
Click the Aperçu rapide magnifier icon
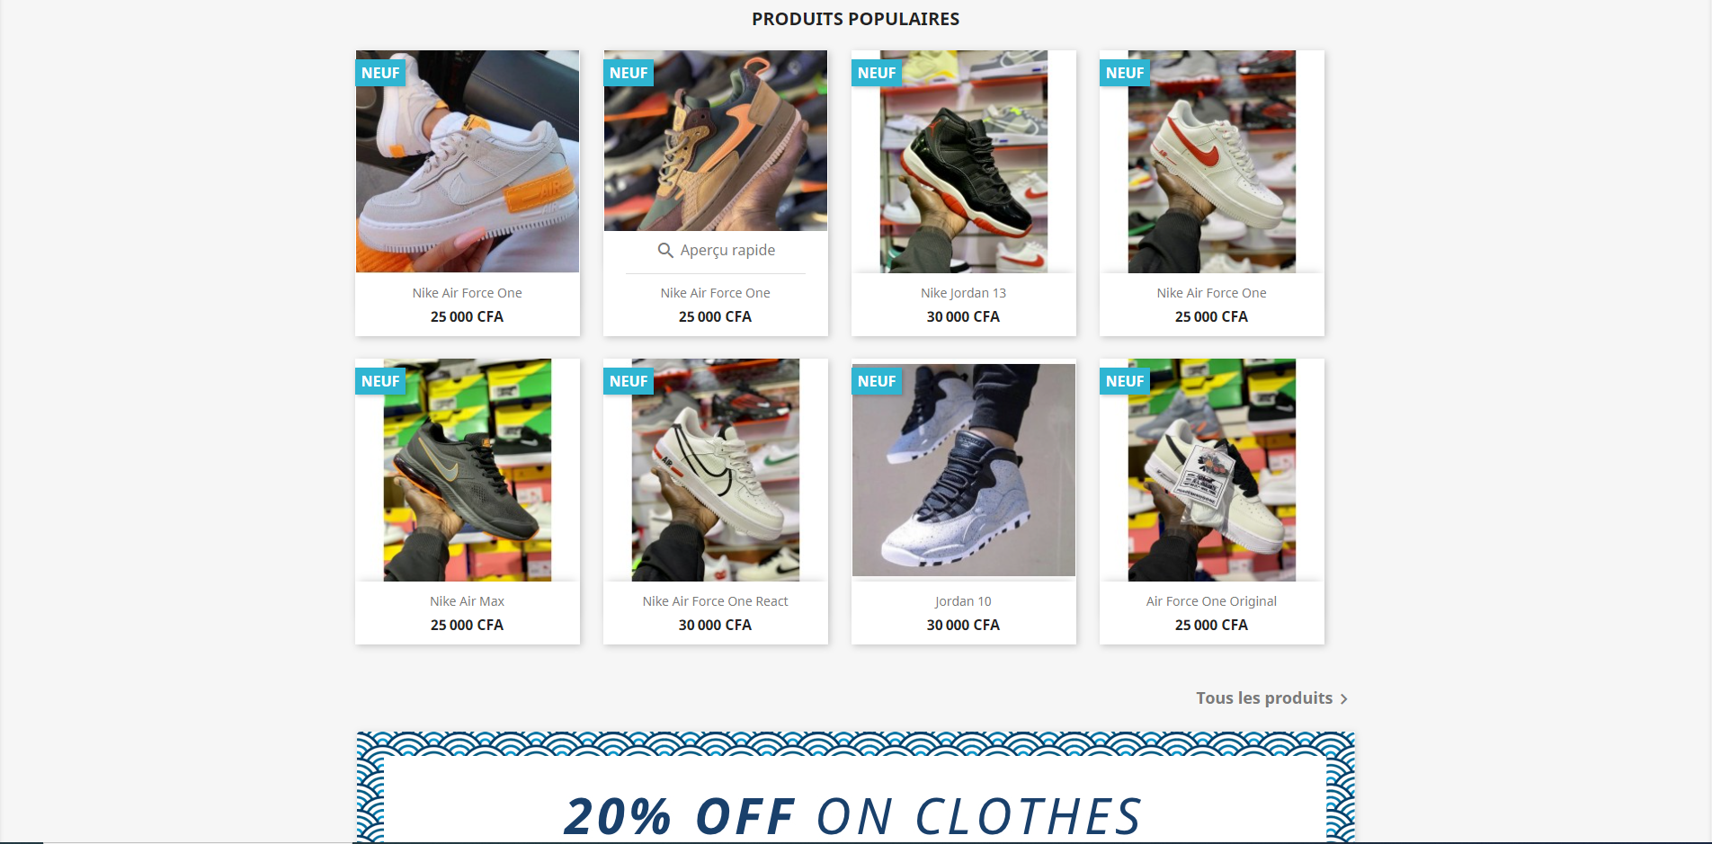(x=665, y=250)
